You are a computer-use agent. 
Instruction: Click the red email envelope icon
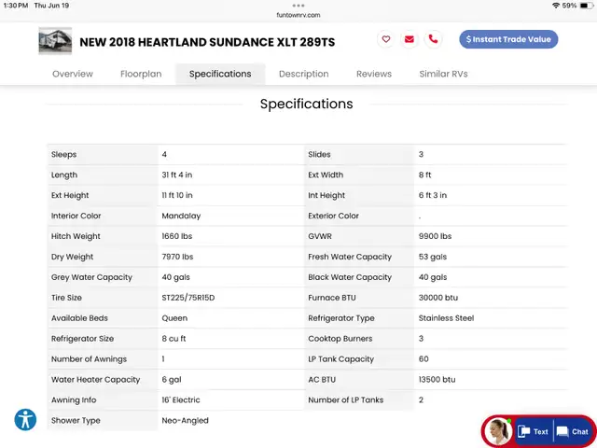[x=410, y=39]
